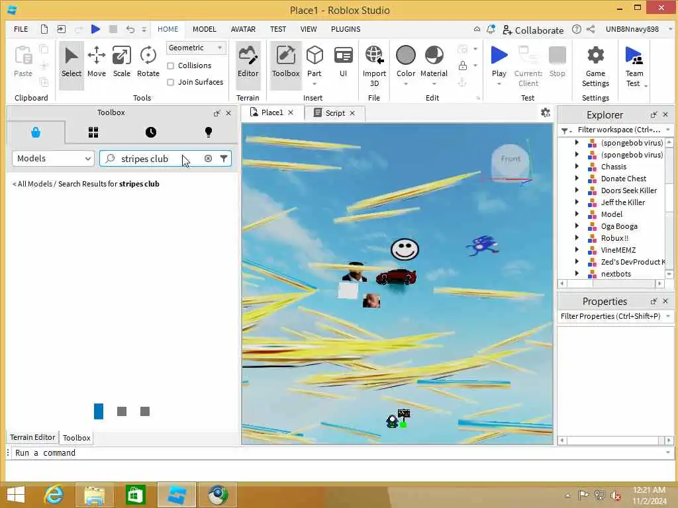Expand the Oga Booga node
This screenshot has height=508, width=678.
tap(577, 226)
